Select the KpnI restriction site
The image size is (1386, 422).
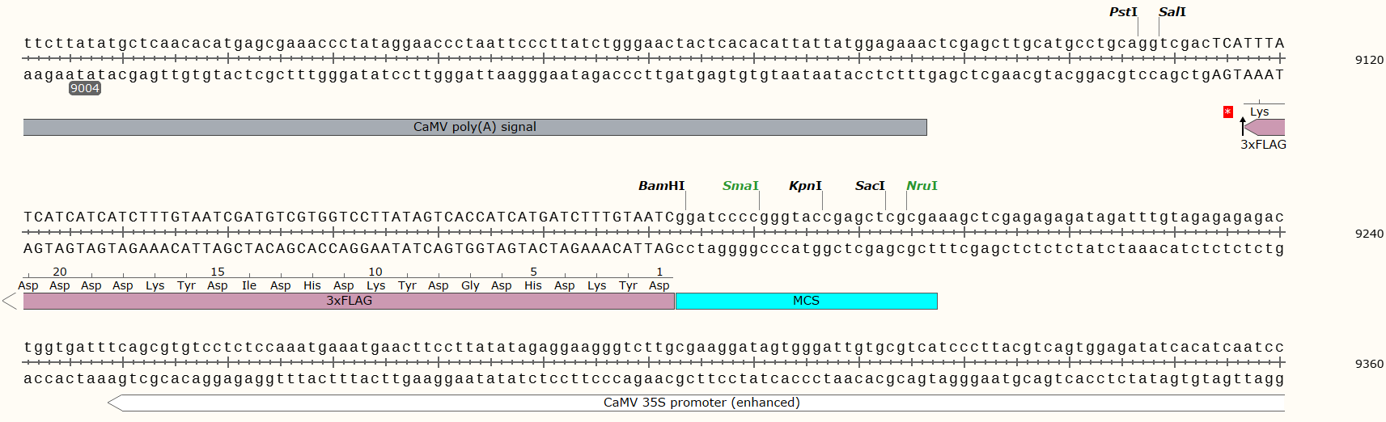(805, 186)
